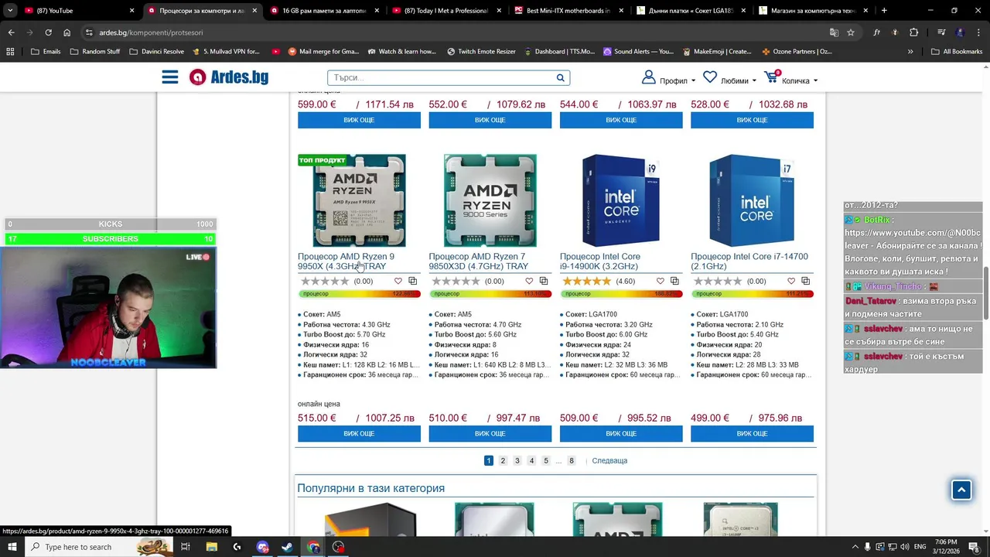Switch to Магазин за компютърна техника tab
The height and width of the screenshot is (557, 990).
[814, 11]
